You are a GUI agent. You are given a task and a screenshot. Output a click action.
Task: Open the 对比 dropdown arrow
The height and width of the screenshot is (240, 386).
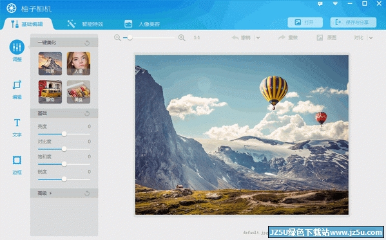(x=371, y=38)
